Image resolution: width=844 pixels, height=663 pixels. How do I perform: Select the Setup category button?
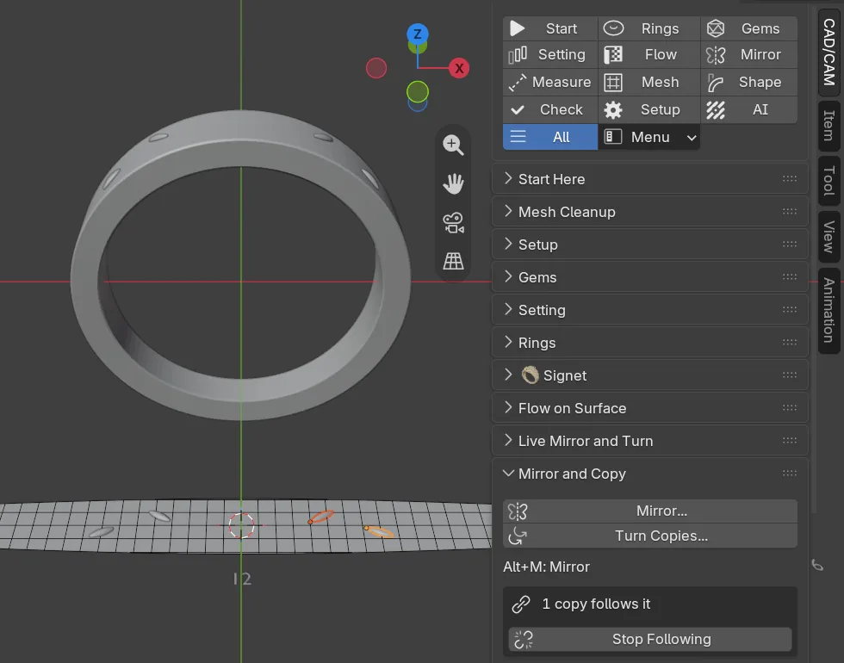(x=649, y=109)
